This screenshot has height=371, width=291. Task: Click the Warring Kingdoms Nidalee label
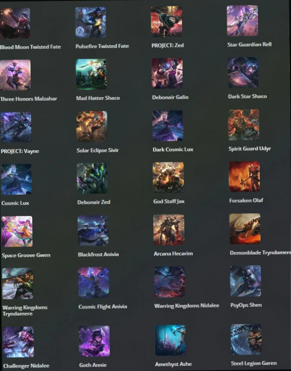(187, 306)
